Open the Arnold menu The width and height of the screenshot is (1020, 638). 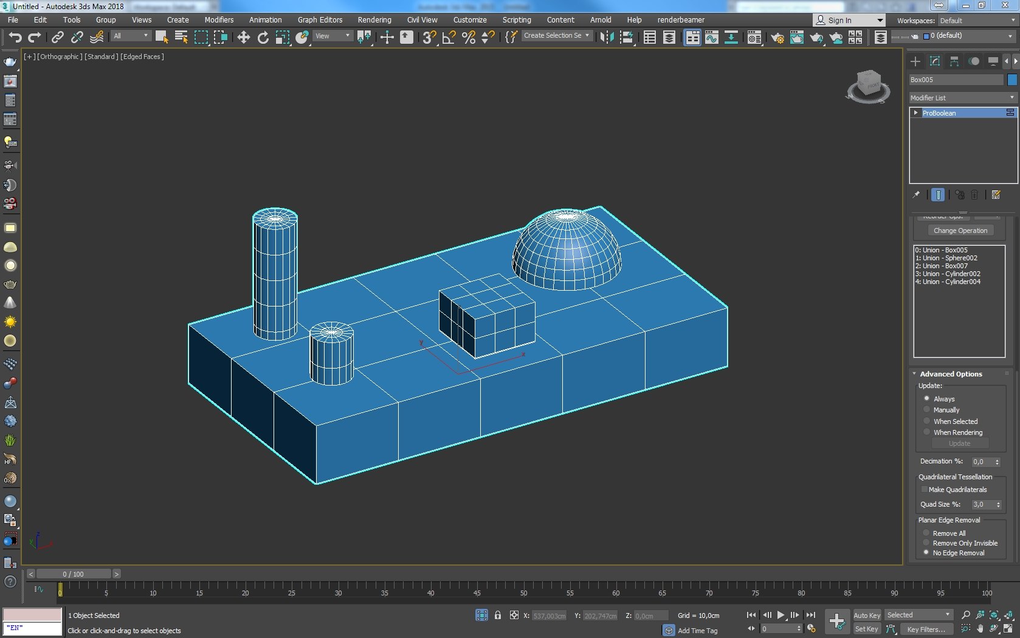[601, 19]
